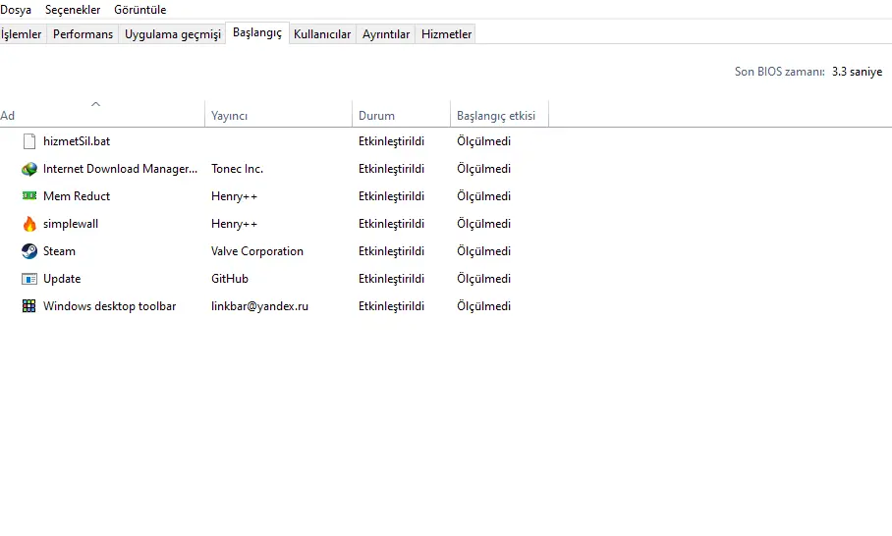Select the Steam entry name

click(x=59, y=251)
